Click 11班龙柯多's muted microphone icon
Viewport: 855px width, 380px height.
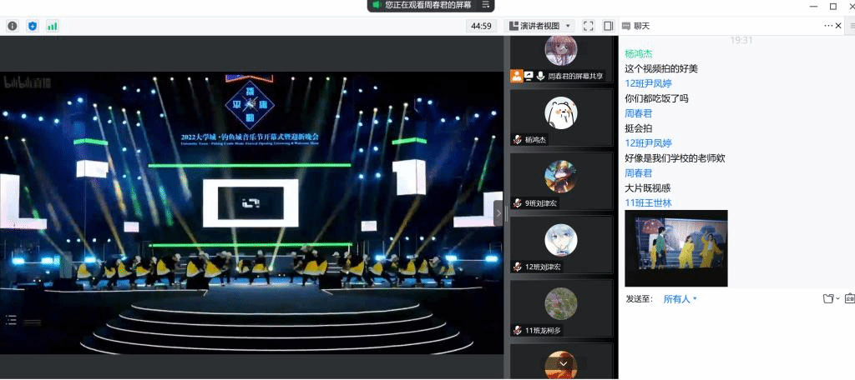coord(517,331)
